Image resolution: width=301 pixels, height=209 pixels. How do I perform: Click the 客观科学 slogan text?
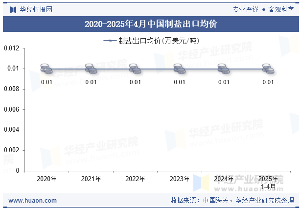point(281,9)
